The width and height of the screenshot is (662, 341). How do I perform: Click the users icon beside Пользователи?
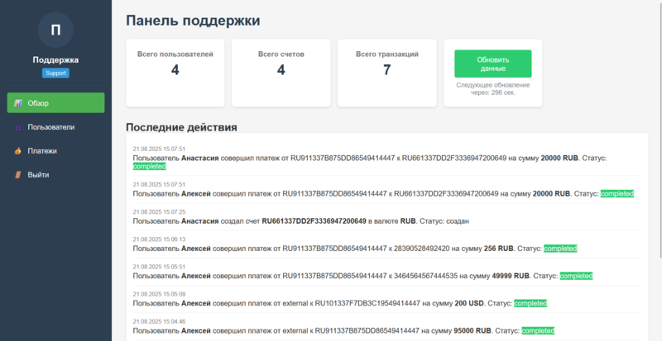tap(17, 127)
